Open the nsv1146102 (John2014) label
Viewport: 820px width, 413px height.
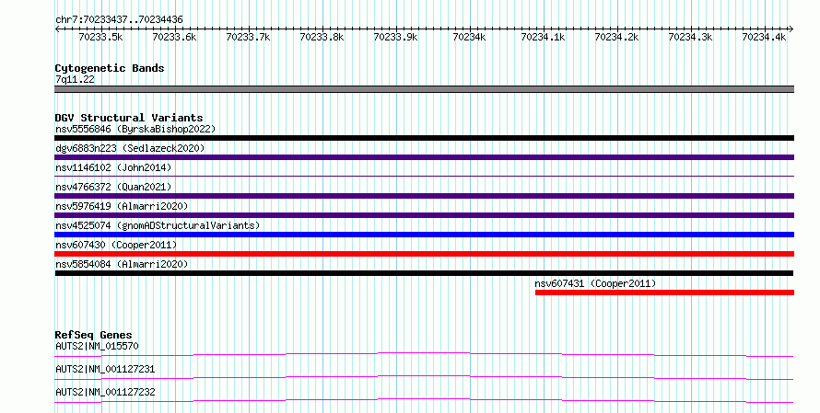click(x=113, y=167)
